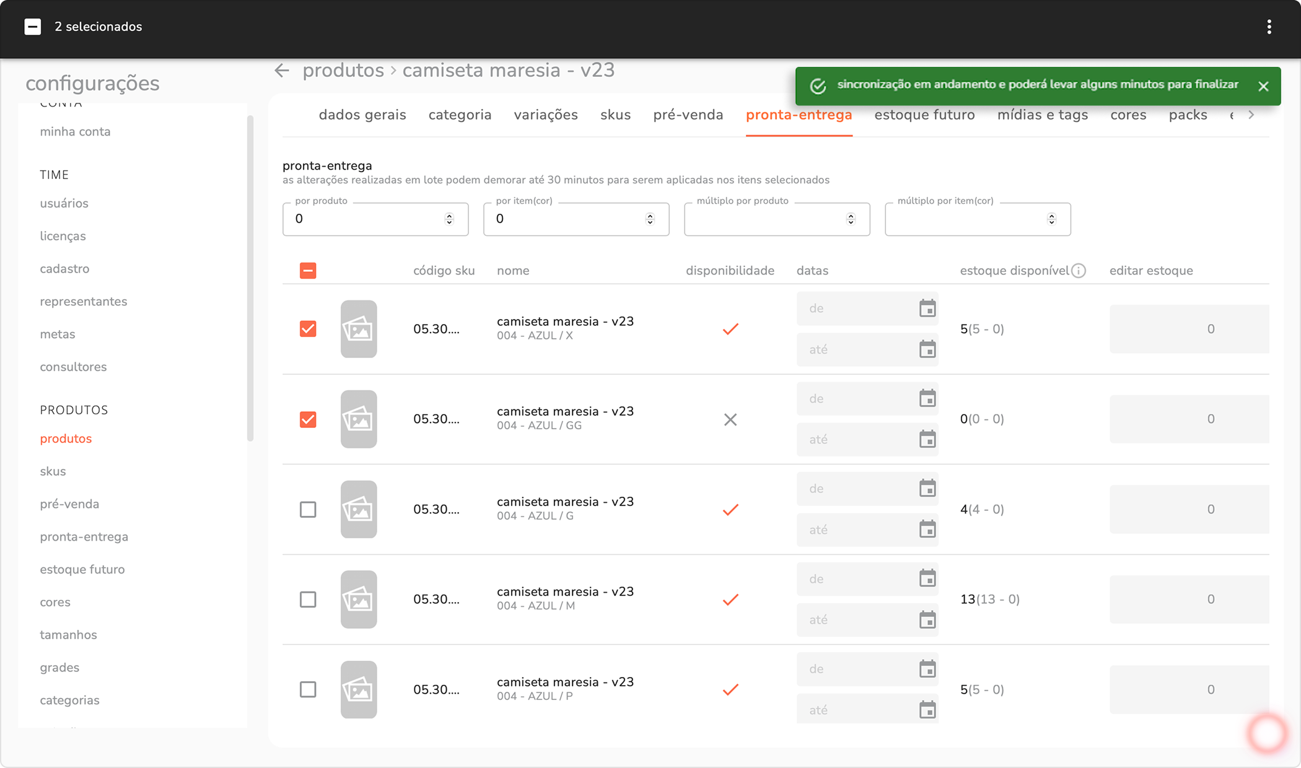The height and width of the screenshot is (768, 1301).
Task: Toggle the header select-all checkbox
Action: point(308,271)
